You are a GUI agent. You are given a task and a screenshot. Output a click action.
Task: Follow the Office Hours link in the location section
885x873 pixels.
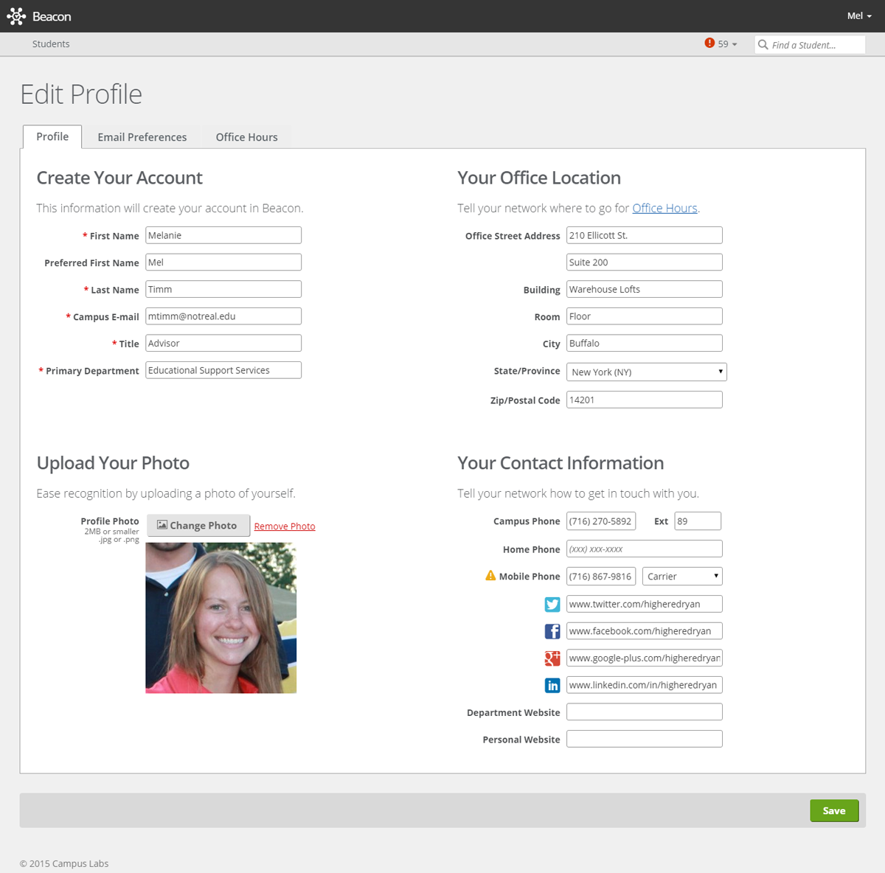click(x=664, y=208)
